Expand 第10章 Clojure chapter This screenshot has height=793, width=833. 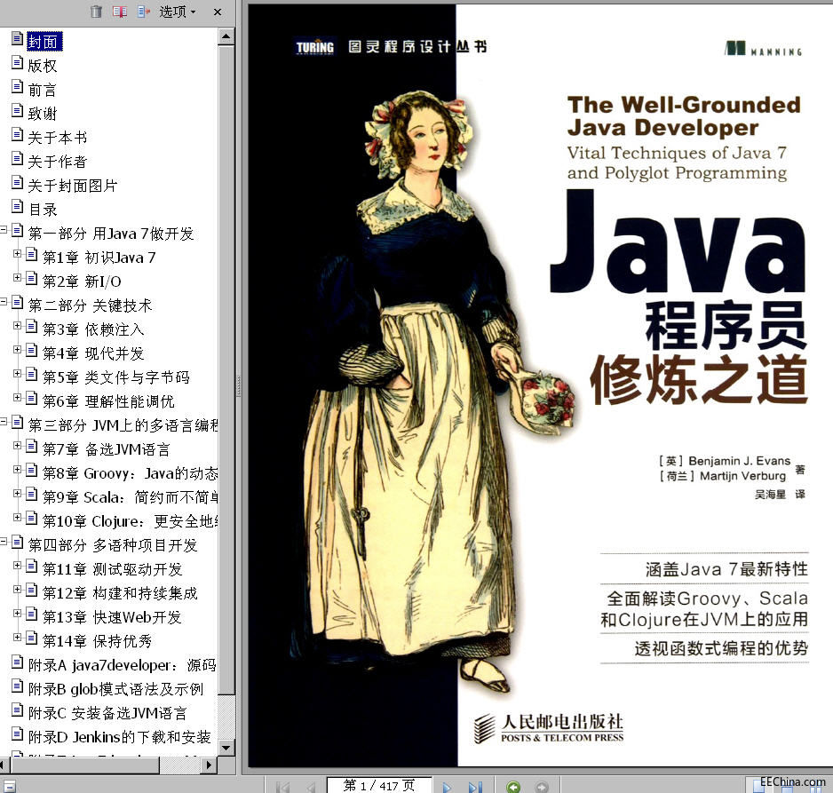point(18,518)
